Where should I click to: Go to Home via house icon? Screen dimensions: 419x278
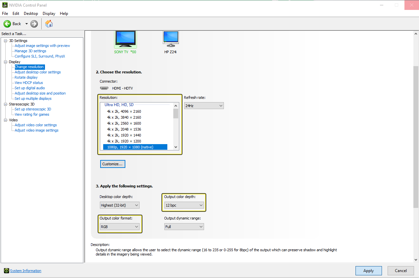point(49,23)
